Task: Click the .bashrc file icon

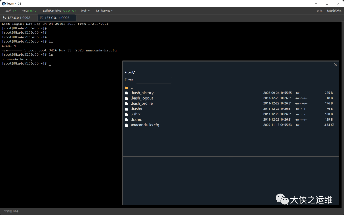Action: (126, 109)
